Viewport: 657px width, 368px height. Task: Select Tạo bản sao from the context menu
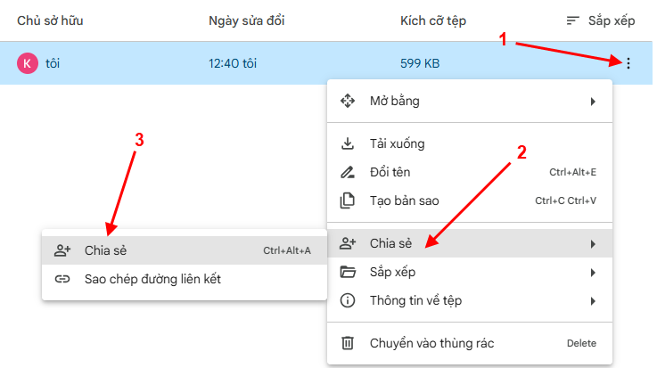click(x=404, y=200)
